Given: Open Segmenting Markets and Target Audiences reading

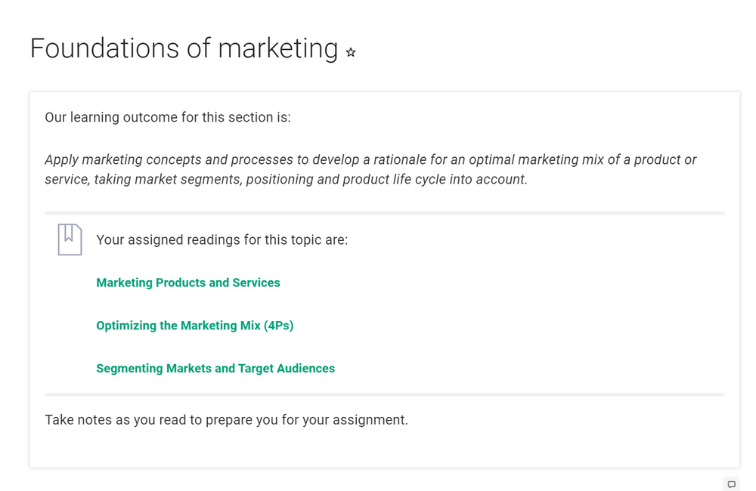Looking at the screenshot, I should tap(215, 369).
